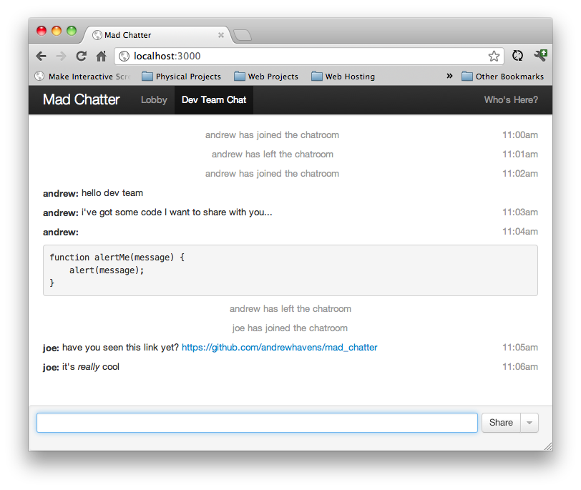Click the 'it's really cool' message

(90, 367)
